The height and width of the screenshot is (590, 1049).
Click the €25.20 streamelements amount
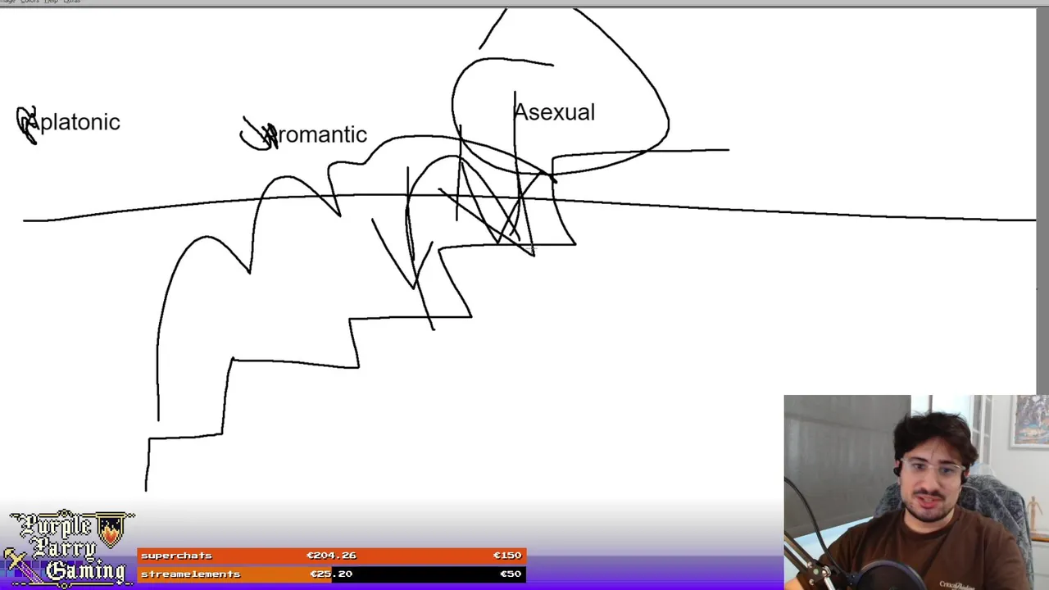coord(331,574)
